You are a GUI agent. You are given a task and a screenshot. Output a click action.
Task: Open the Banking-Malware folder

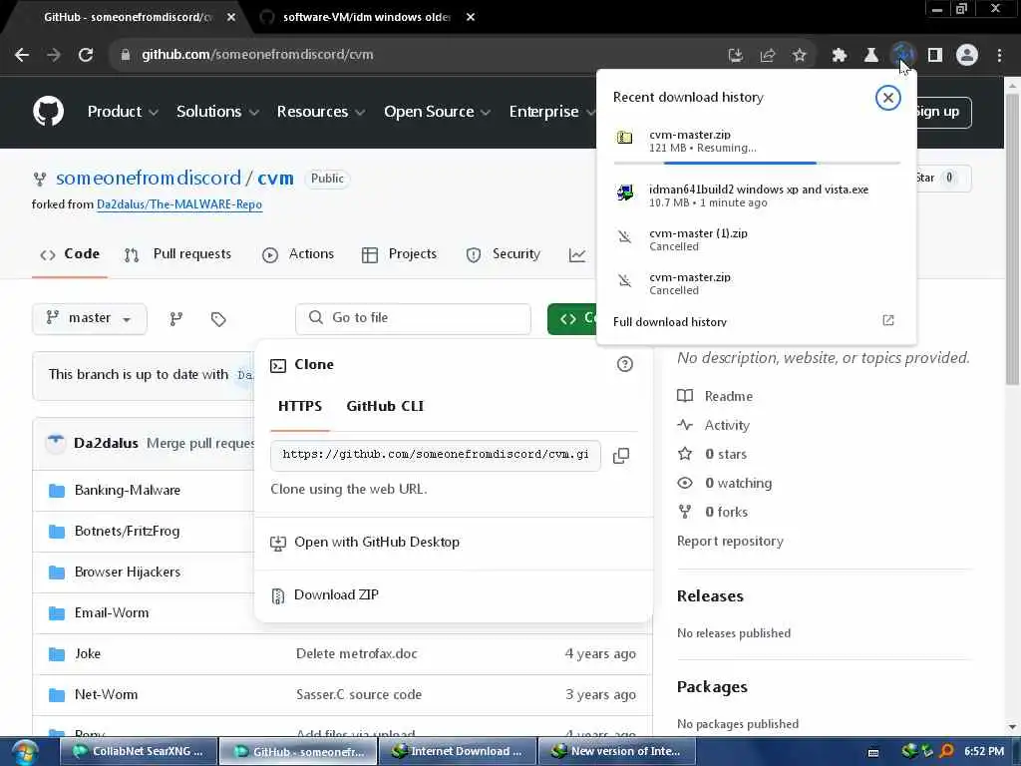tap(128, 490)
